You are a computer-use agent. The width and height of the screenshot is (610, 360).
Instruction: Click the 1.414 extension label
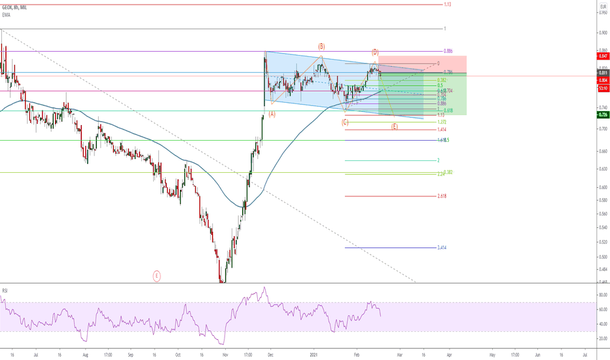(x=442, y=130)
